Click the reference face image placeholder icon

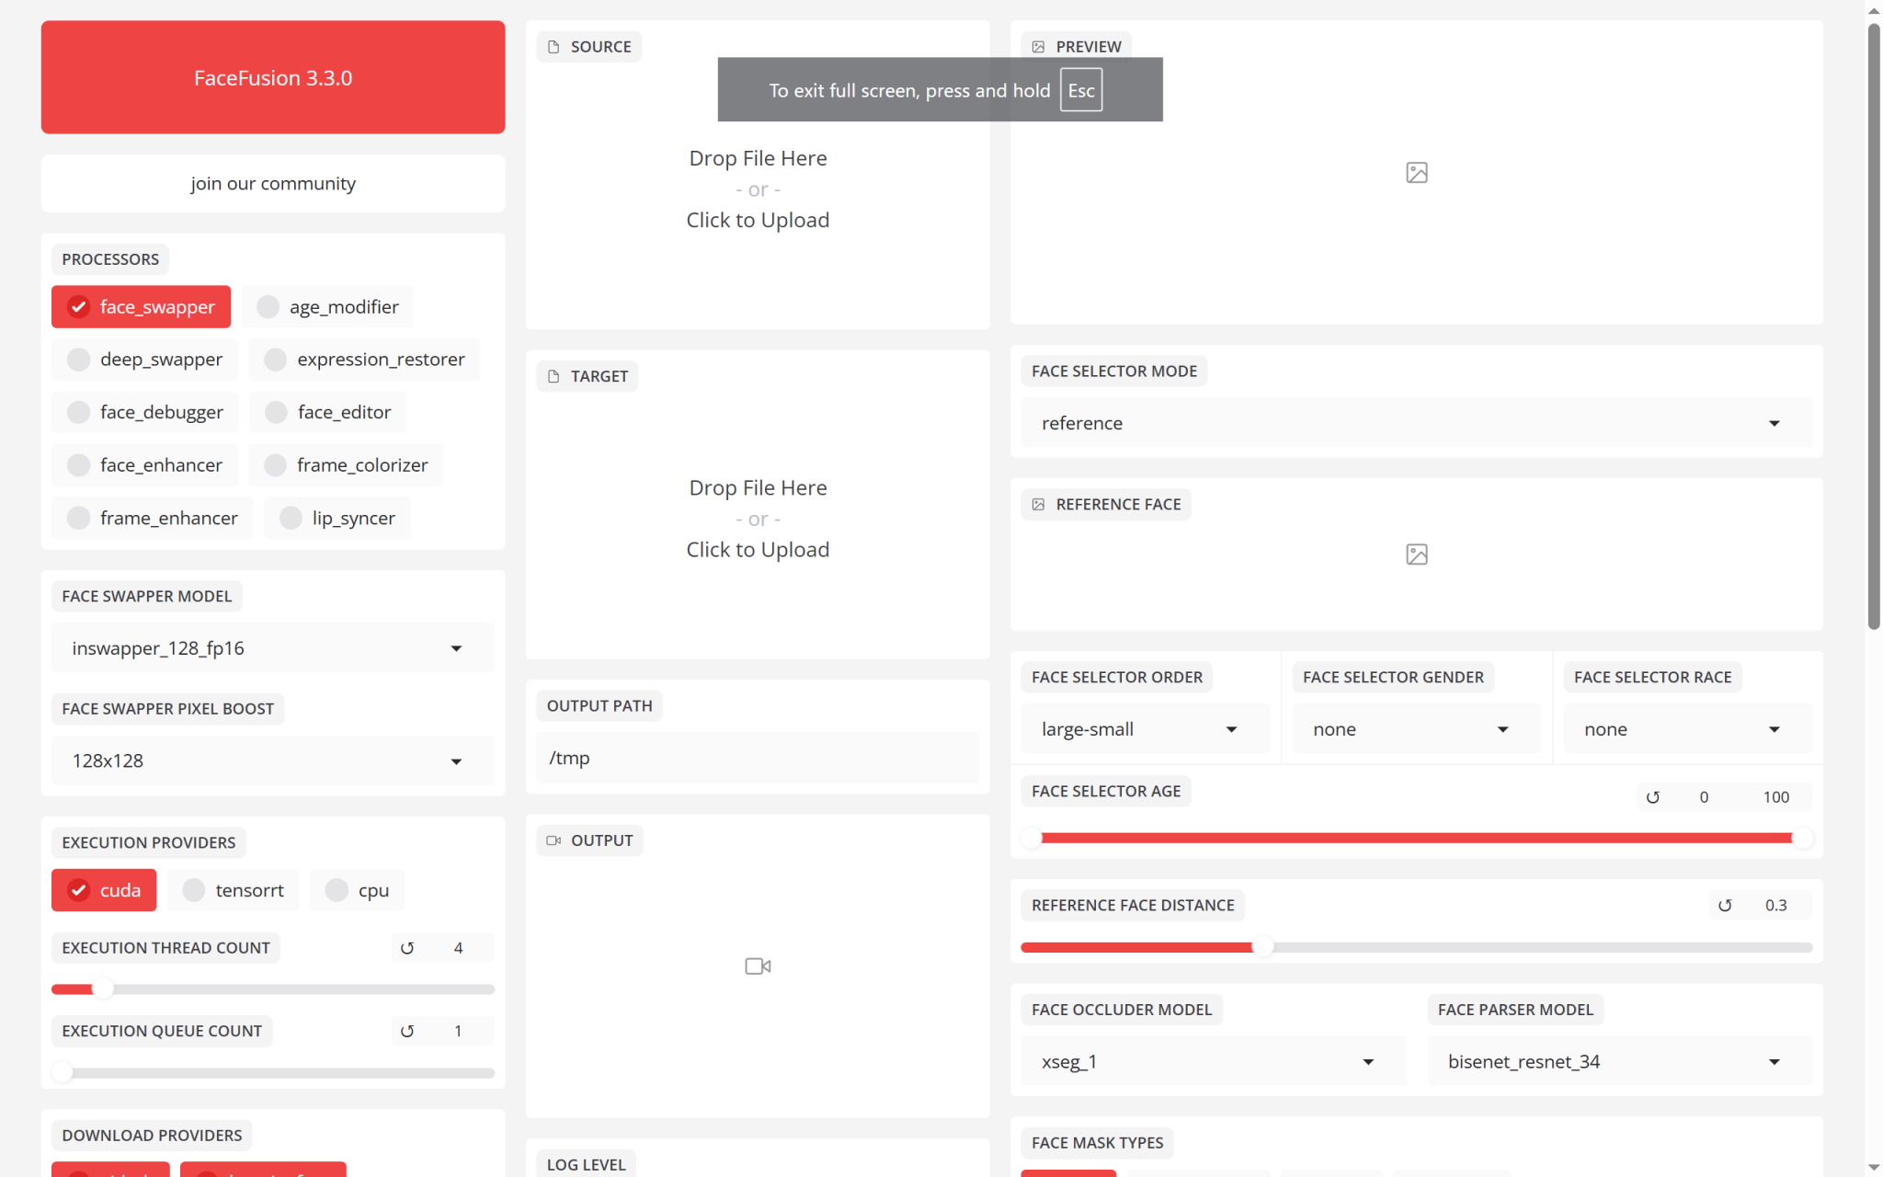click(x=1416, y=554)
